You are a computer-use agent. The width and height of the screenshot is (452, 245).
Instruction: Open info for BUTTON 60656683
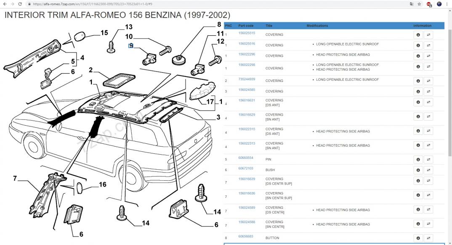[418, 238]
